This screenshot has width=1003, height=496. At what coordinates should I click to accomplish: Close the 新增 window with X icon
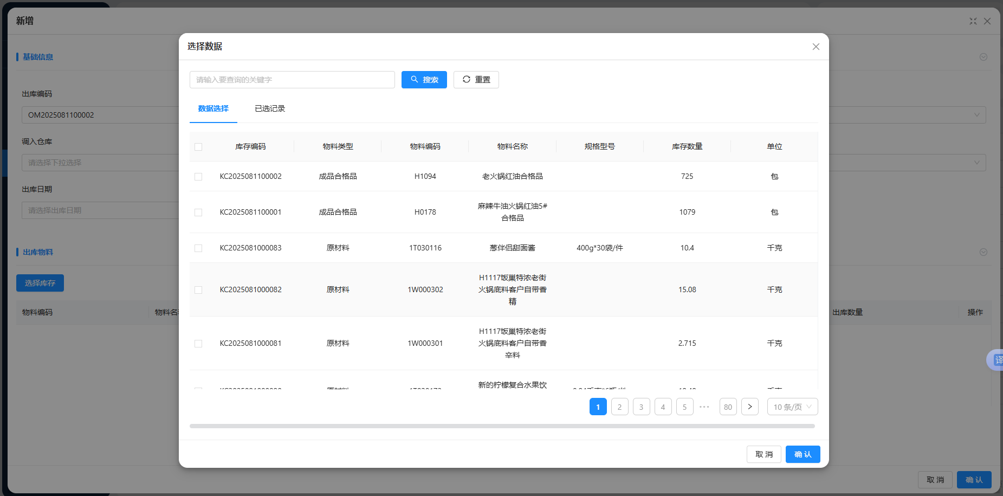pyautogui.click(x=987, y=21)
